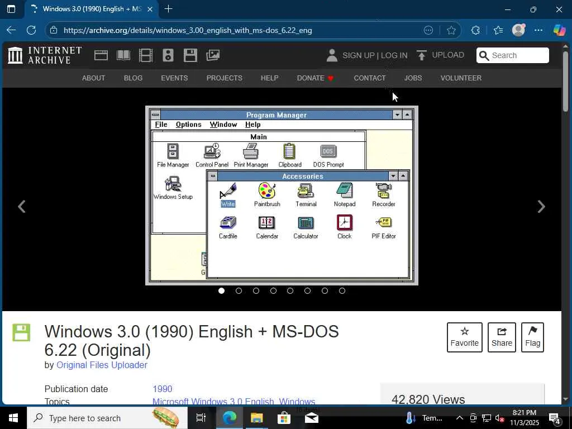Click the SIGN UP link
This screenshot has height=429, width=572.
click(x=358, y=55)
